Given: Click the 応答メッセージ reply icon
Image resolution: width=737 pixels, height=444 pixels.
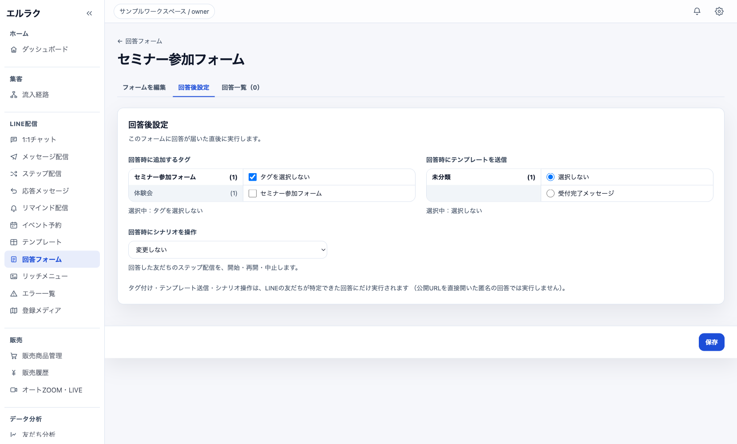Looking at the screenshot, I should tap(14, 191).
